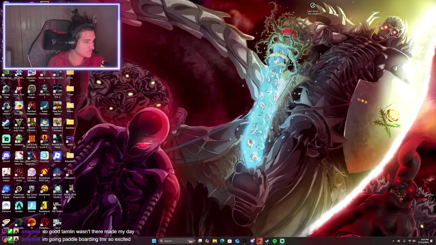Open Fortnite desktop icon
This screenshot has width=436, height=245.
click(32, 207)
